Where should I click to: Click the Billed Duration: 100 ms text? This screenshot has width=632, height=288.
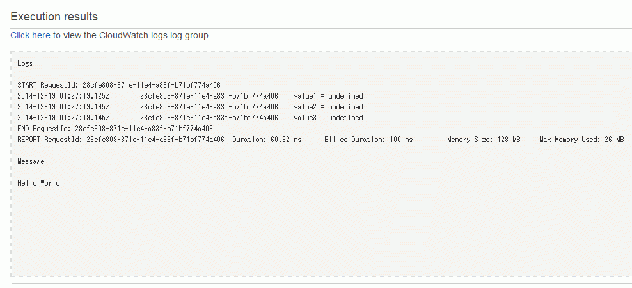tap(368, 140)
